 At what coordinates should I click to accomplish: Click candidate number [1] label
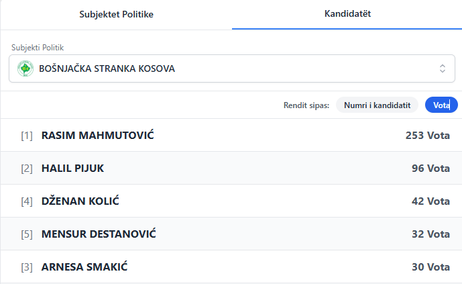click(x=27, y=136)
